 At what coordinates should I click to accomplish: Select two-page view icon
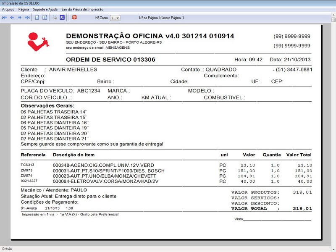click(45, 18)
